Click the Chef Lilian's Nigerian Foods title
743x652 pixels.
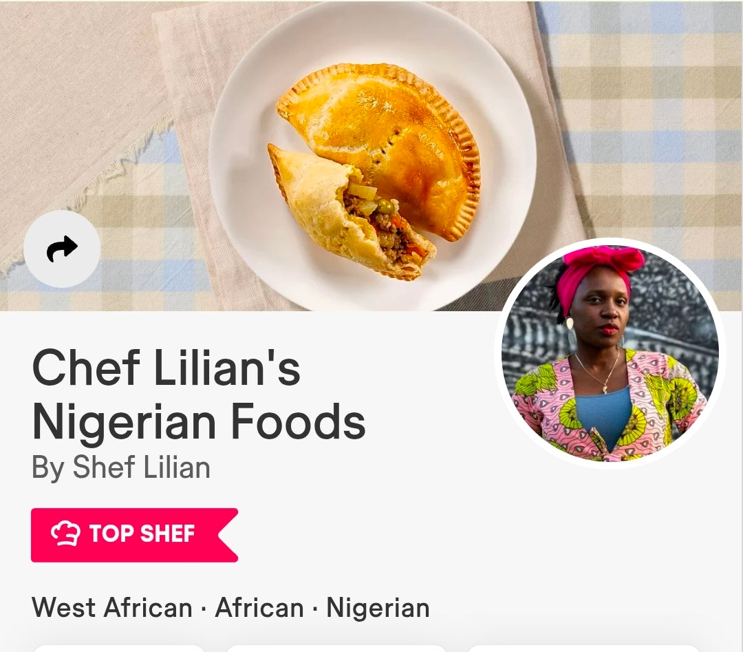199,395
